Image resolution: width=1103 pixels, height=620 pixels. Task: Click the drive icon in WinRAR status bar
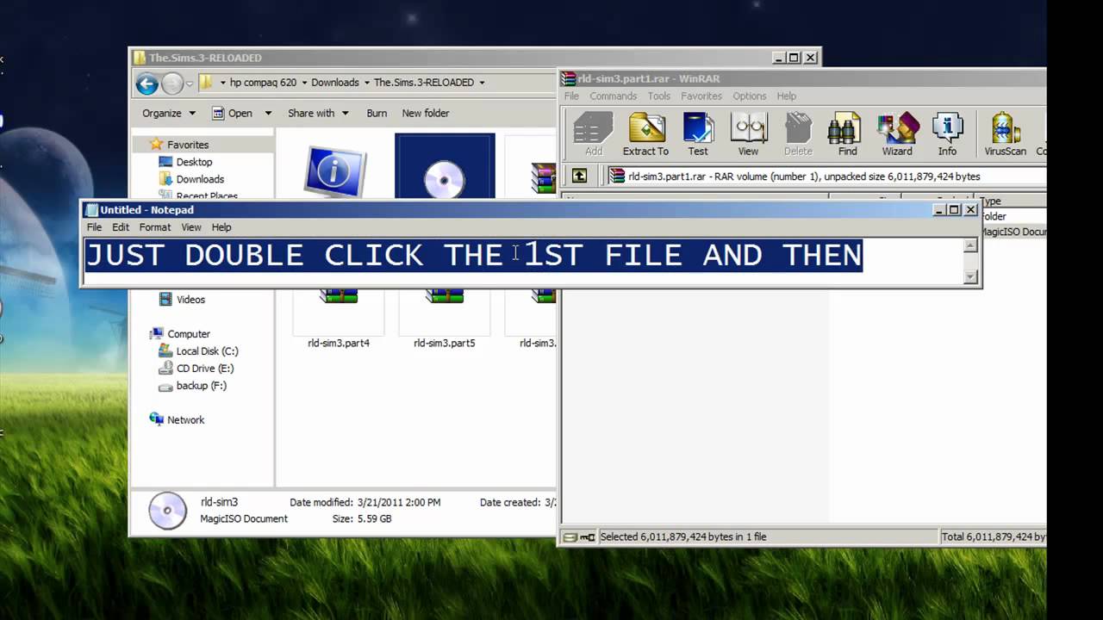(x=570, y=537)
